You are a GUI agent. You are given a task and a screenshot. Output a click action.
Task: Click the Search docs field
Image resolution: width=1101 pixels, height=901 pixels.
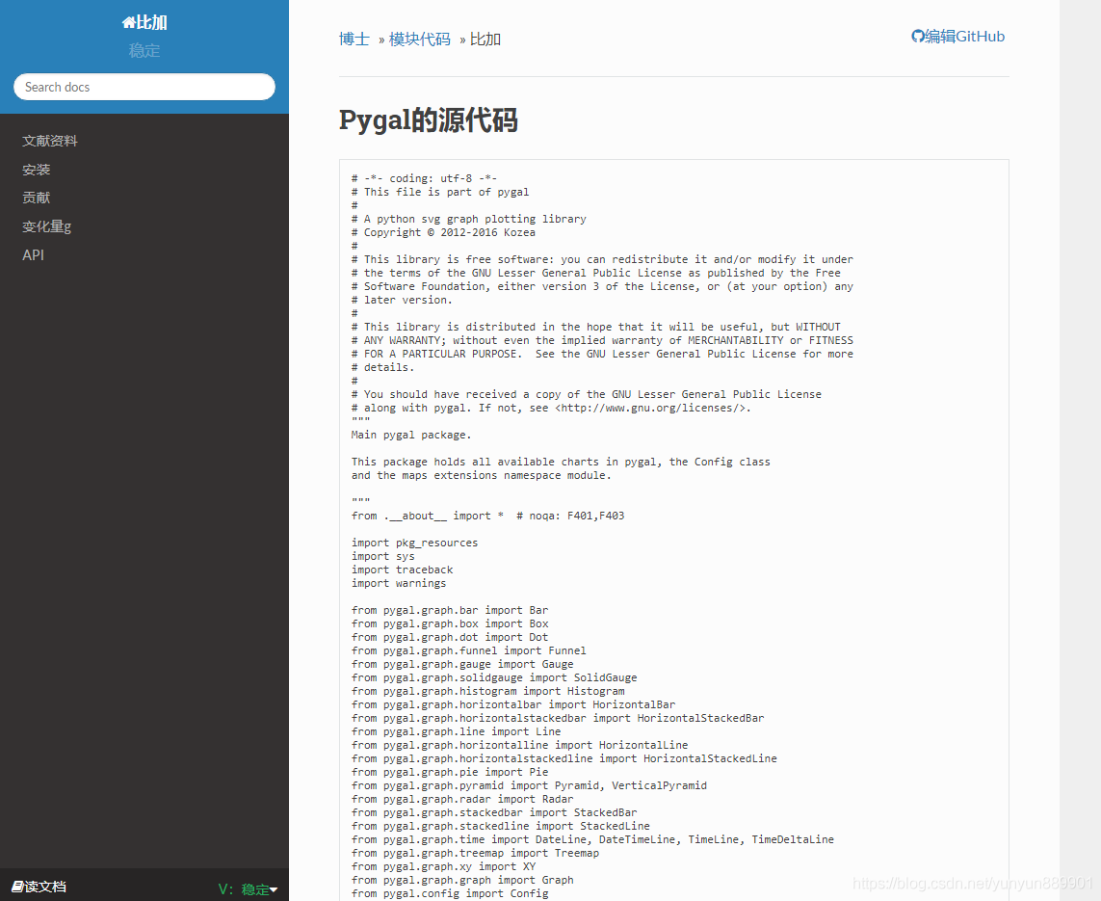point(144,87)
